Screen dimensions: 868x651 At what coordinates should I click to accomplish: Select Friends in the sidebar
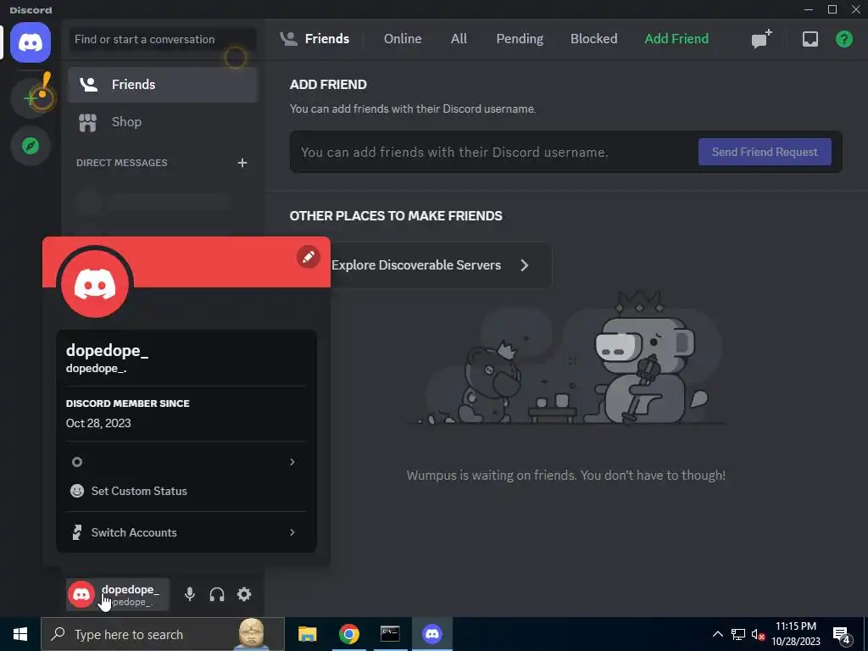pyautogui.click(x=163, y=85)
